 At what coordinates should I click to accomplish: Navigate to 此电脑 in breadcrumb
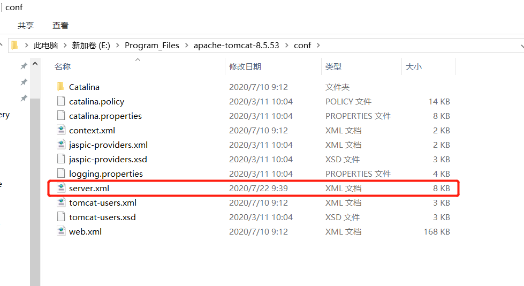tap(46, 46)
